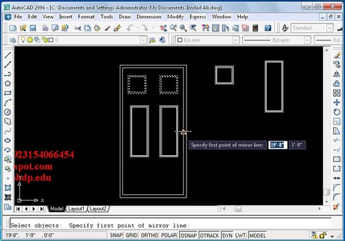Click the Scale modify tool

[x=337, y=121]
